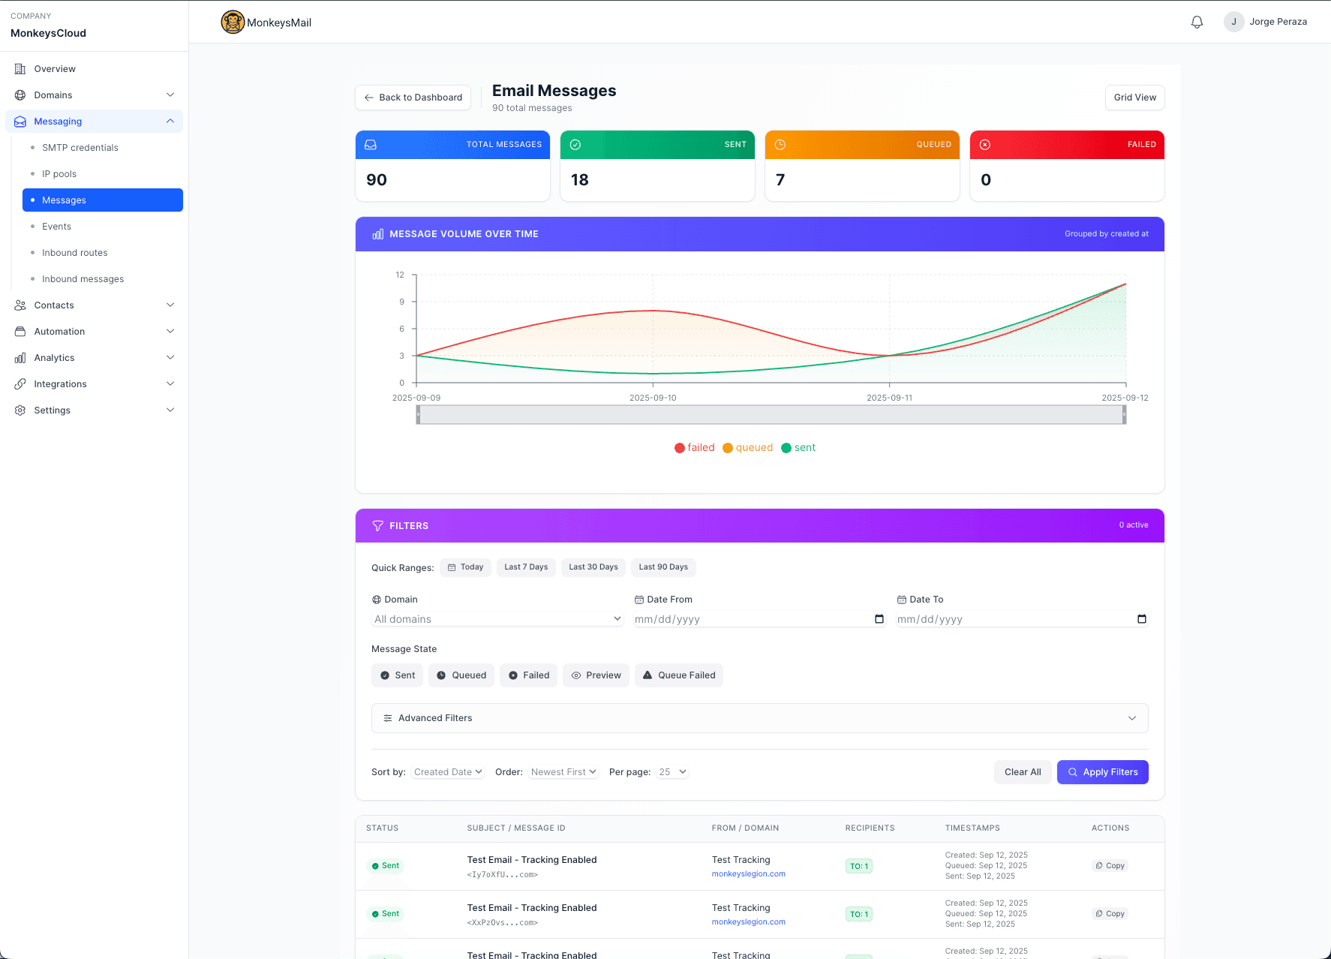Click the Date From calendar picker icon
This screenshot has height=959, width=1331.
(x=879, y=619)
